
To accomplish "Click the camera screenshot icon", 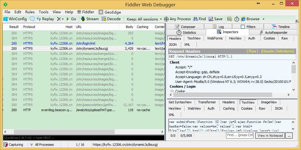I will [230, 19].
